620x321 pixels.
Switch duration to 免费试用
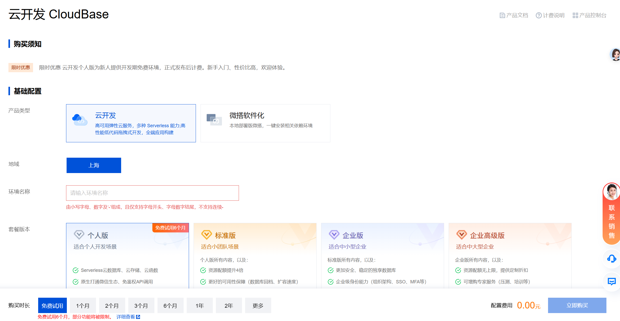(x=52, y=306)
